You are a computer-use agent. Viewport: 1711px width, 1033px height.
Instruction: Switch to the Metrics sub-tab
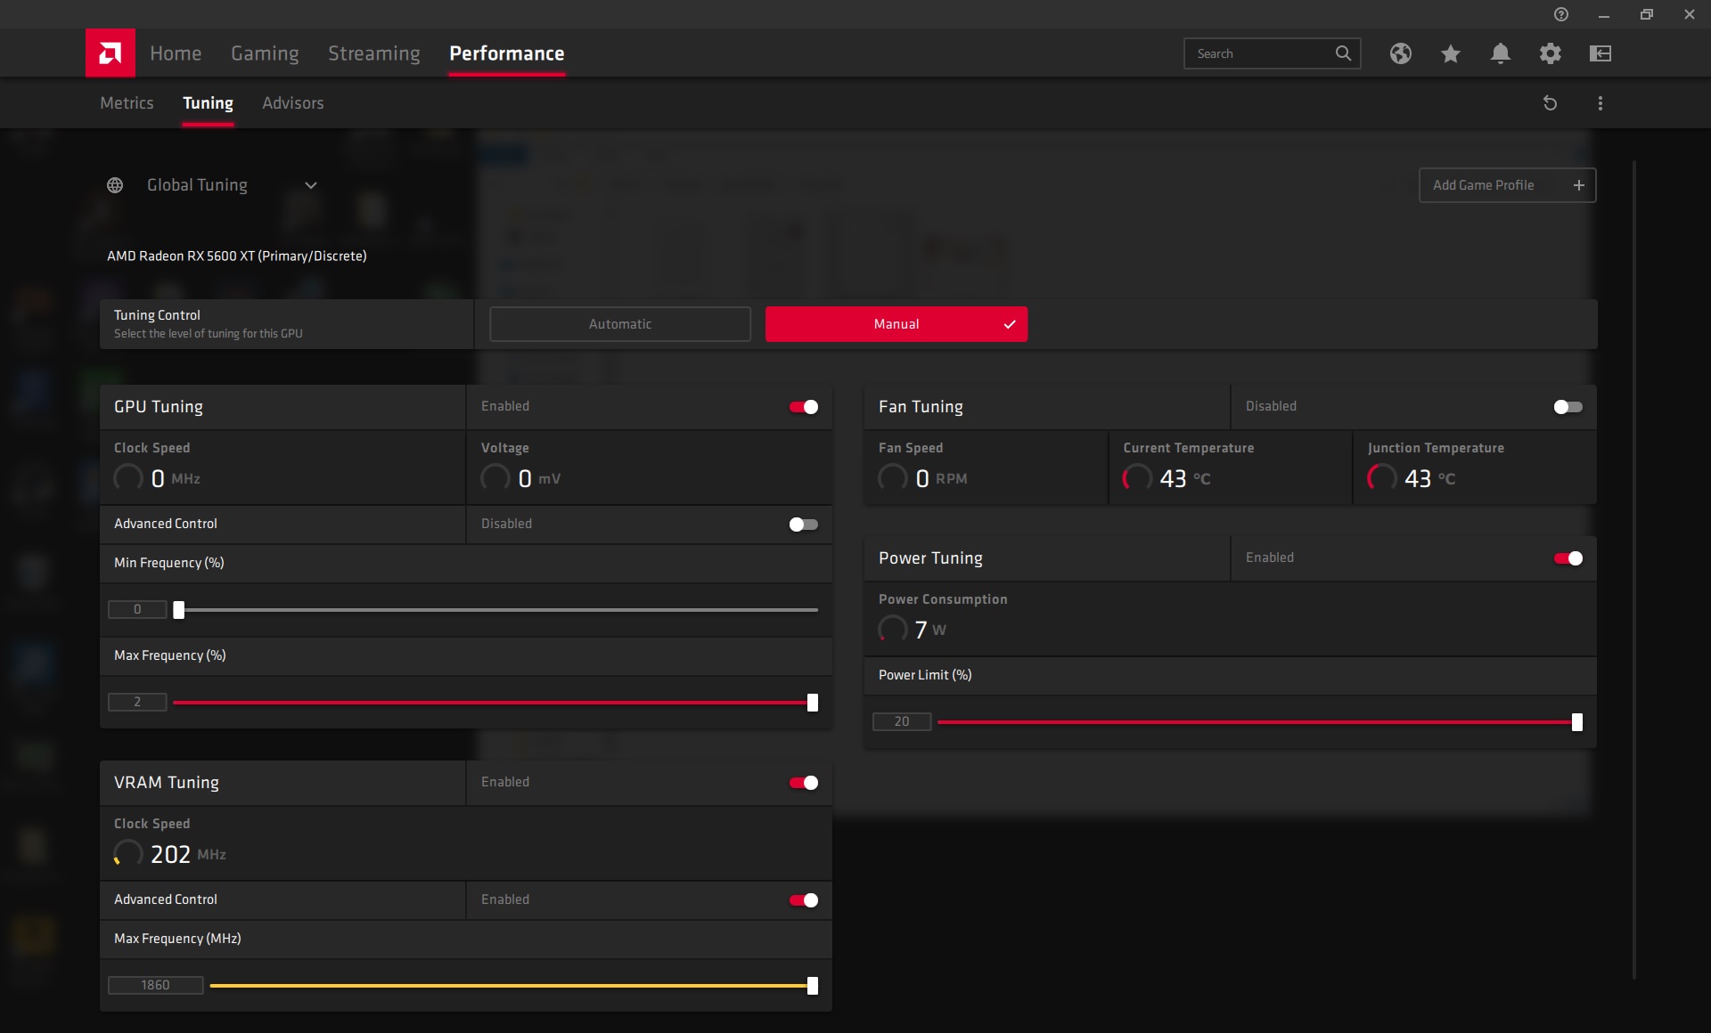[127, 103]
